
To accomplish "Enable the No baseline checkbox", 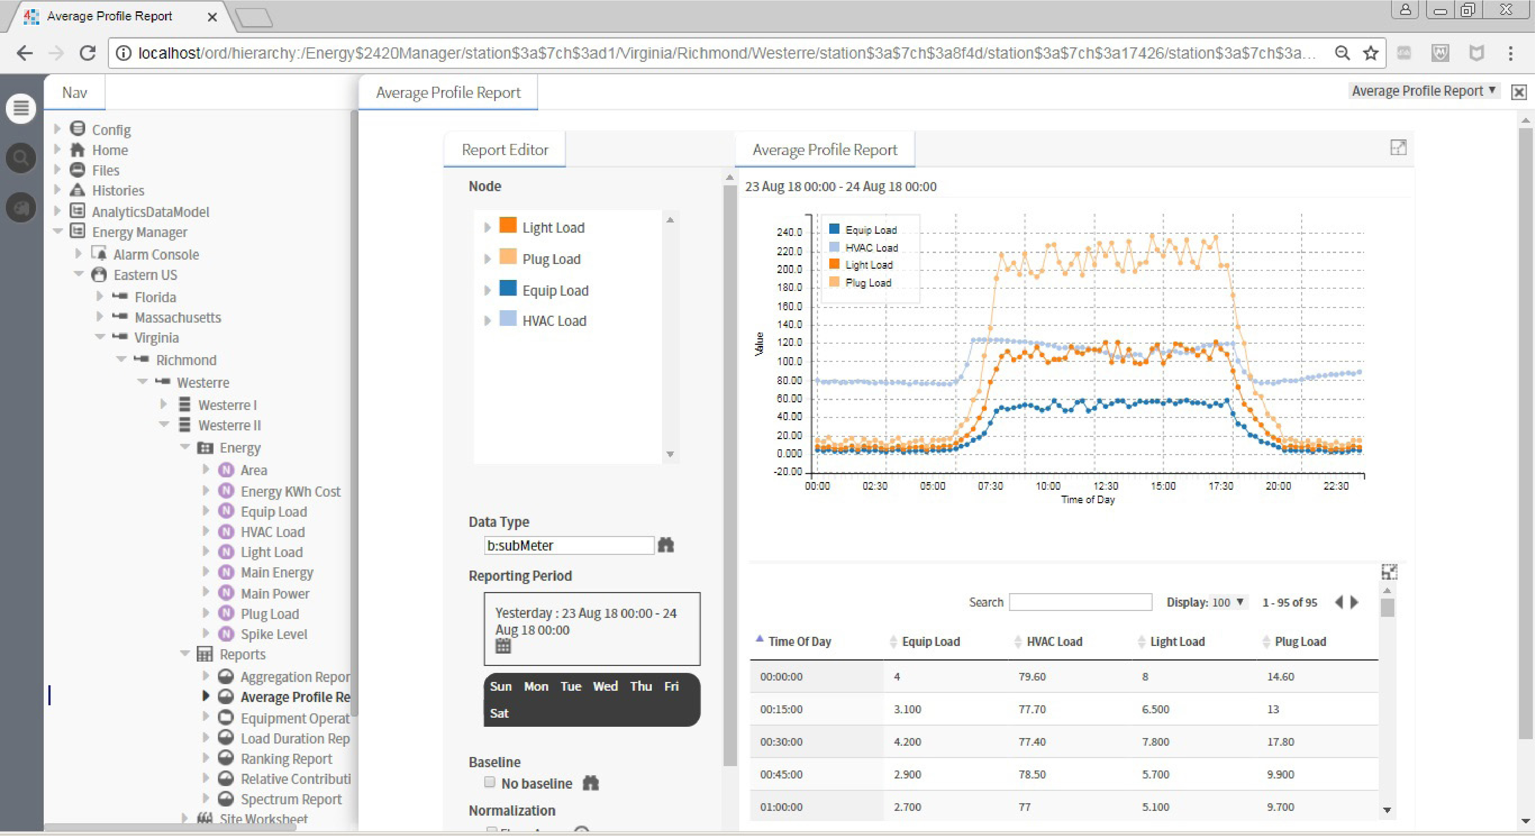I will click(x=490, y=782).
